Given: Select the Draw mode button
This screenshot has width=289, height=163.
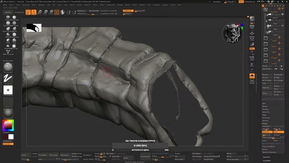Looking at the screenshot, I should coord(34,12).
